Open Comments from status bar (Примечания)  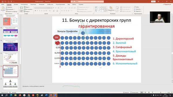tap(134, 92)
